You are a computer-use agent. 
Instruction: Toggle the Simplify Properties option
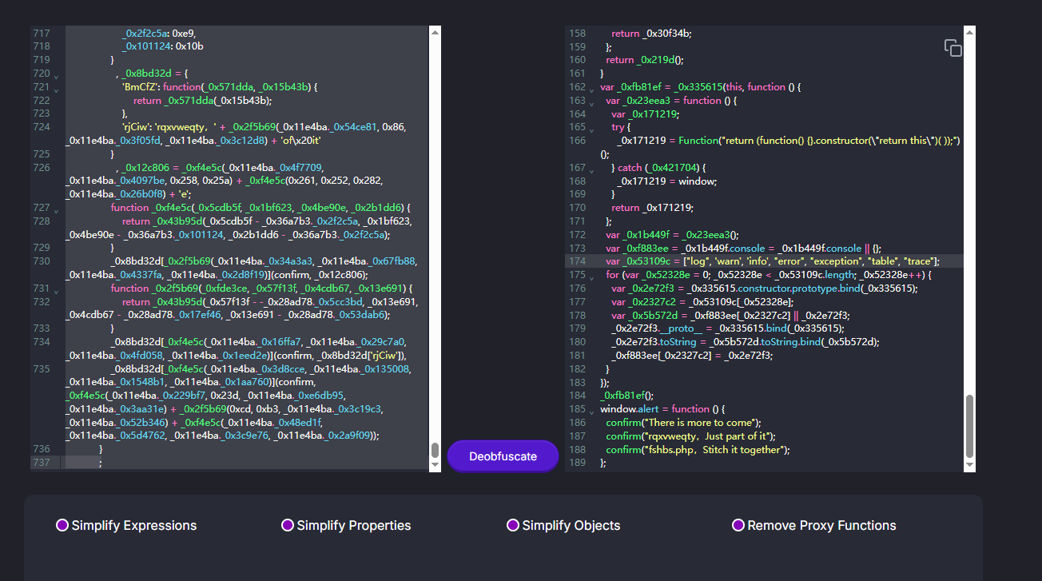(x=288, y=525)
